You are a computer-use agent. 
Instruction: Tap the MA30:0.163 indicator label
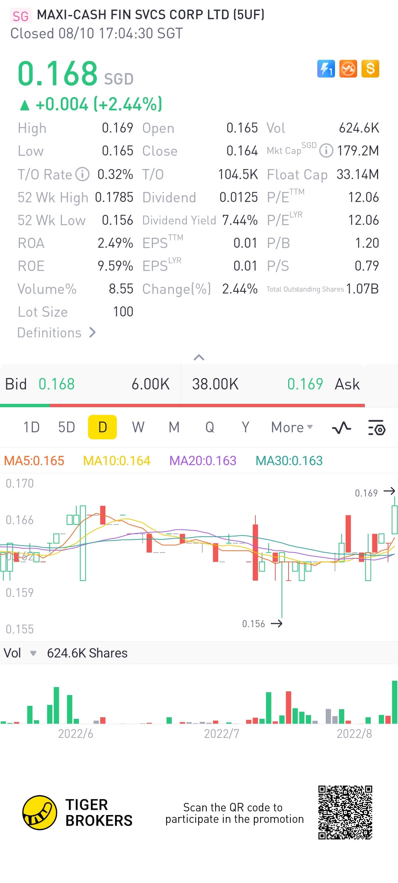coord(289,461)
